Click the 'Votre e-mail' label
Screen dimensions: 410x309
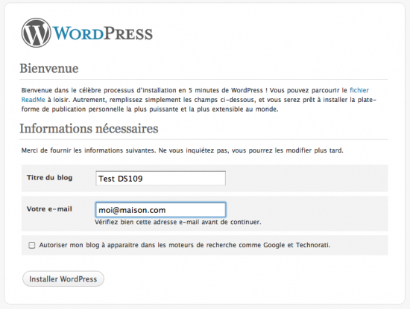point(49,209)
